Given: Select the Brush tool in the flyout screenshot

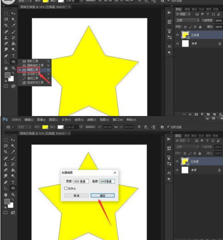Looking at the screenshot, I should pyautogui.click(x=13, y=32).
